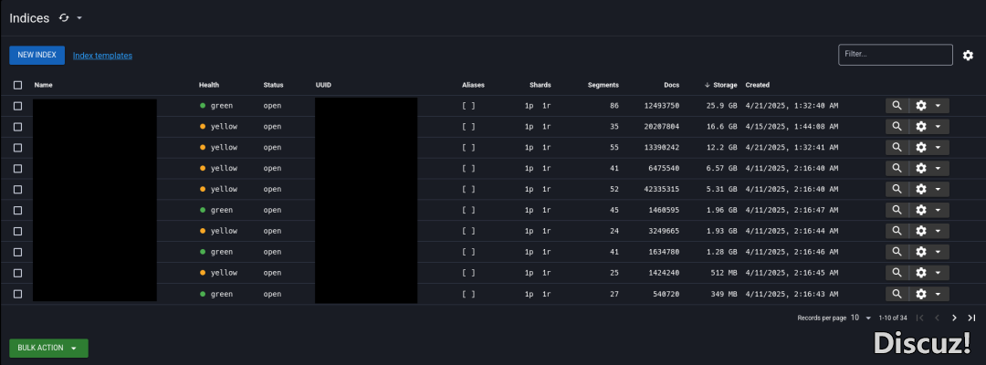Expand the Bulk Action dropdown
Screen dimensions: 986x365
48,348
